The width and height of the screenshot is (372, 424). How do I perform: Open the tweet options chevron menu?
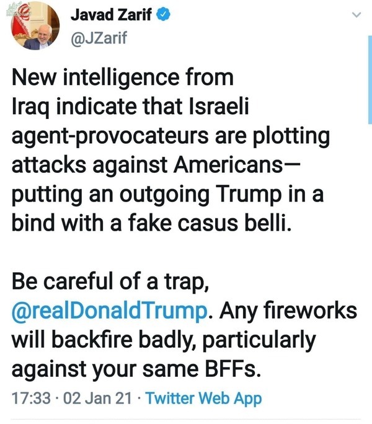coord(355,15)
